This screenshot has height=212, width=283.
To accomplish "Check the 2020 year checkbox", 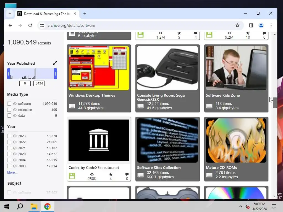I will 9,154.
